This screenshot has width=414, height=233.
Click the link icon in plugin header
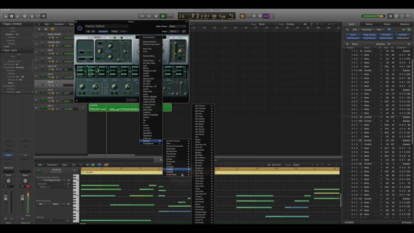184,31
